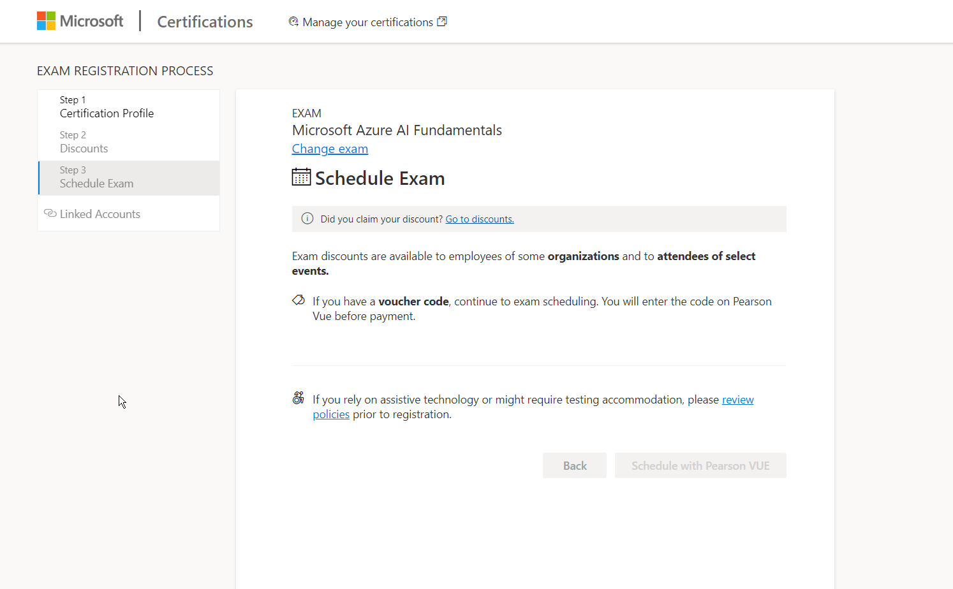Viewport: 953px width, 589px height.
Task: Click the external link icon after Manage your certifications
Action: [442, 22]
